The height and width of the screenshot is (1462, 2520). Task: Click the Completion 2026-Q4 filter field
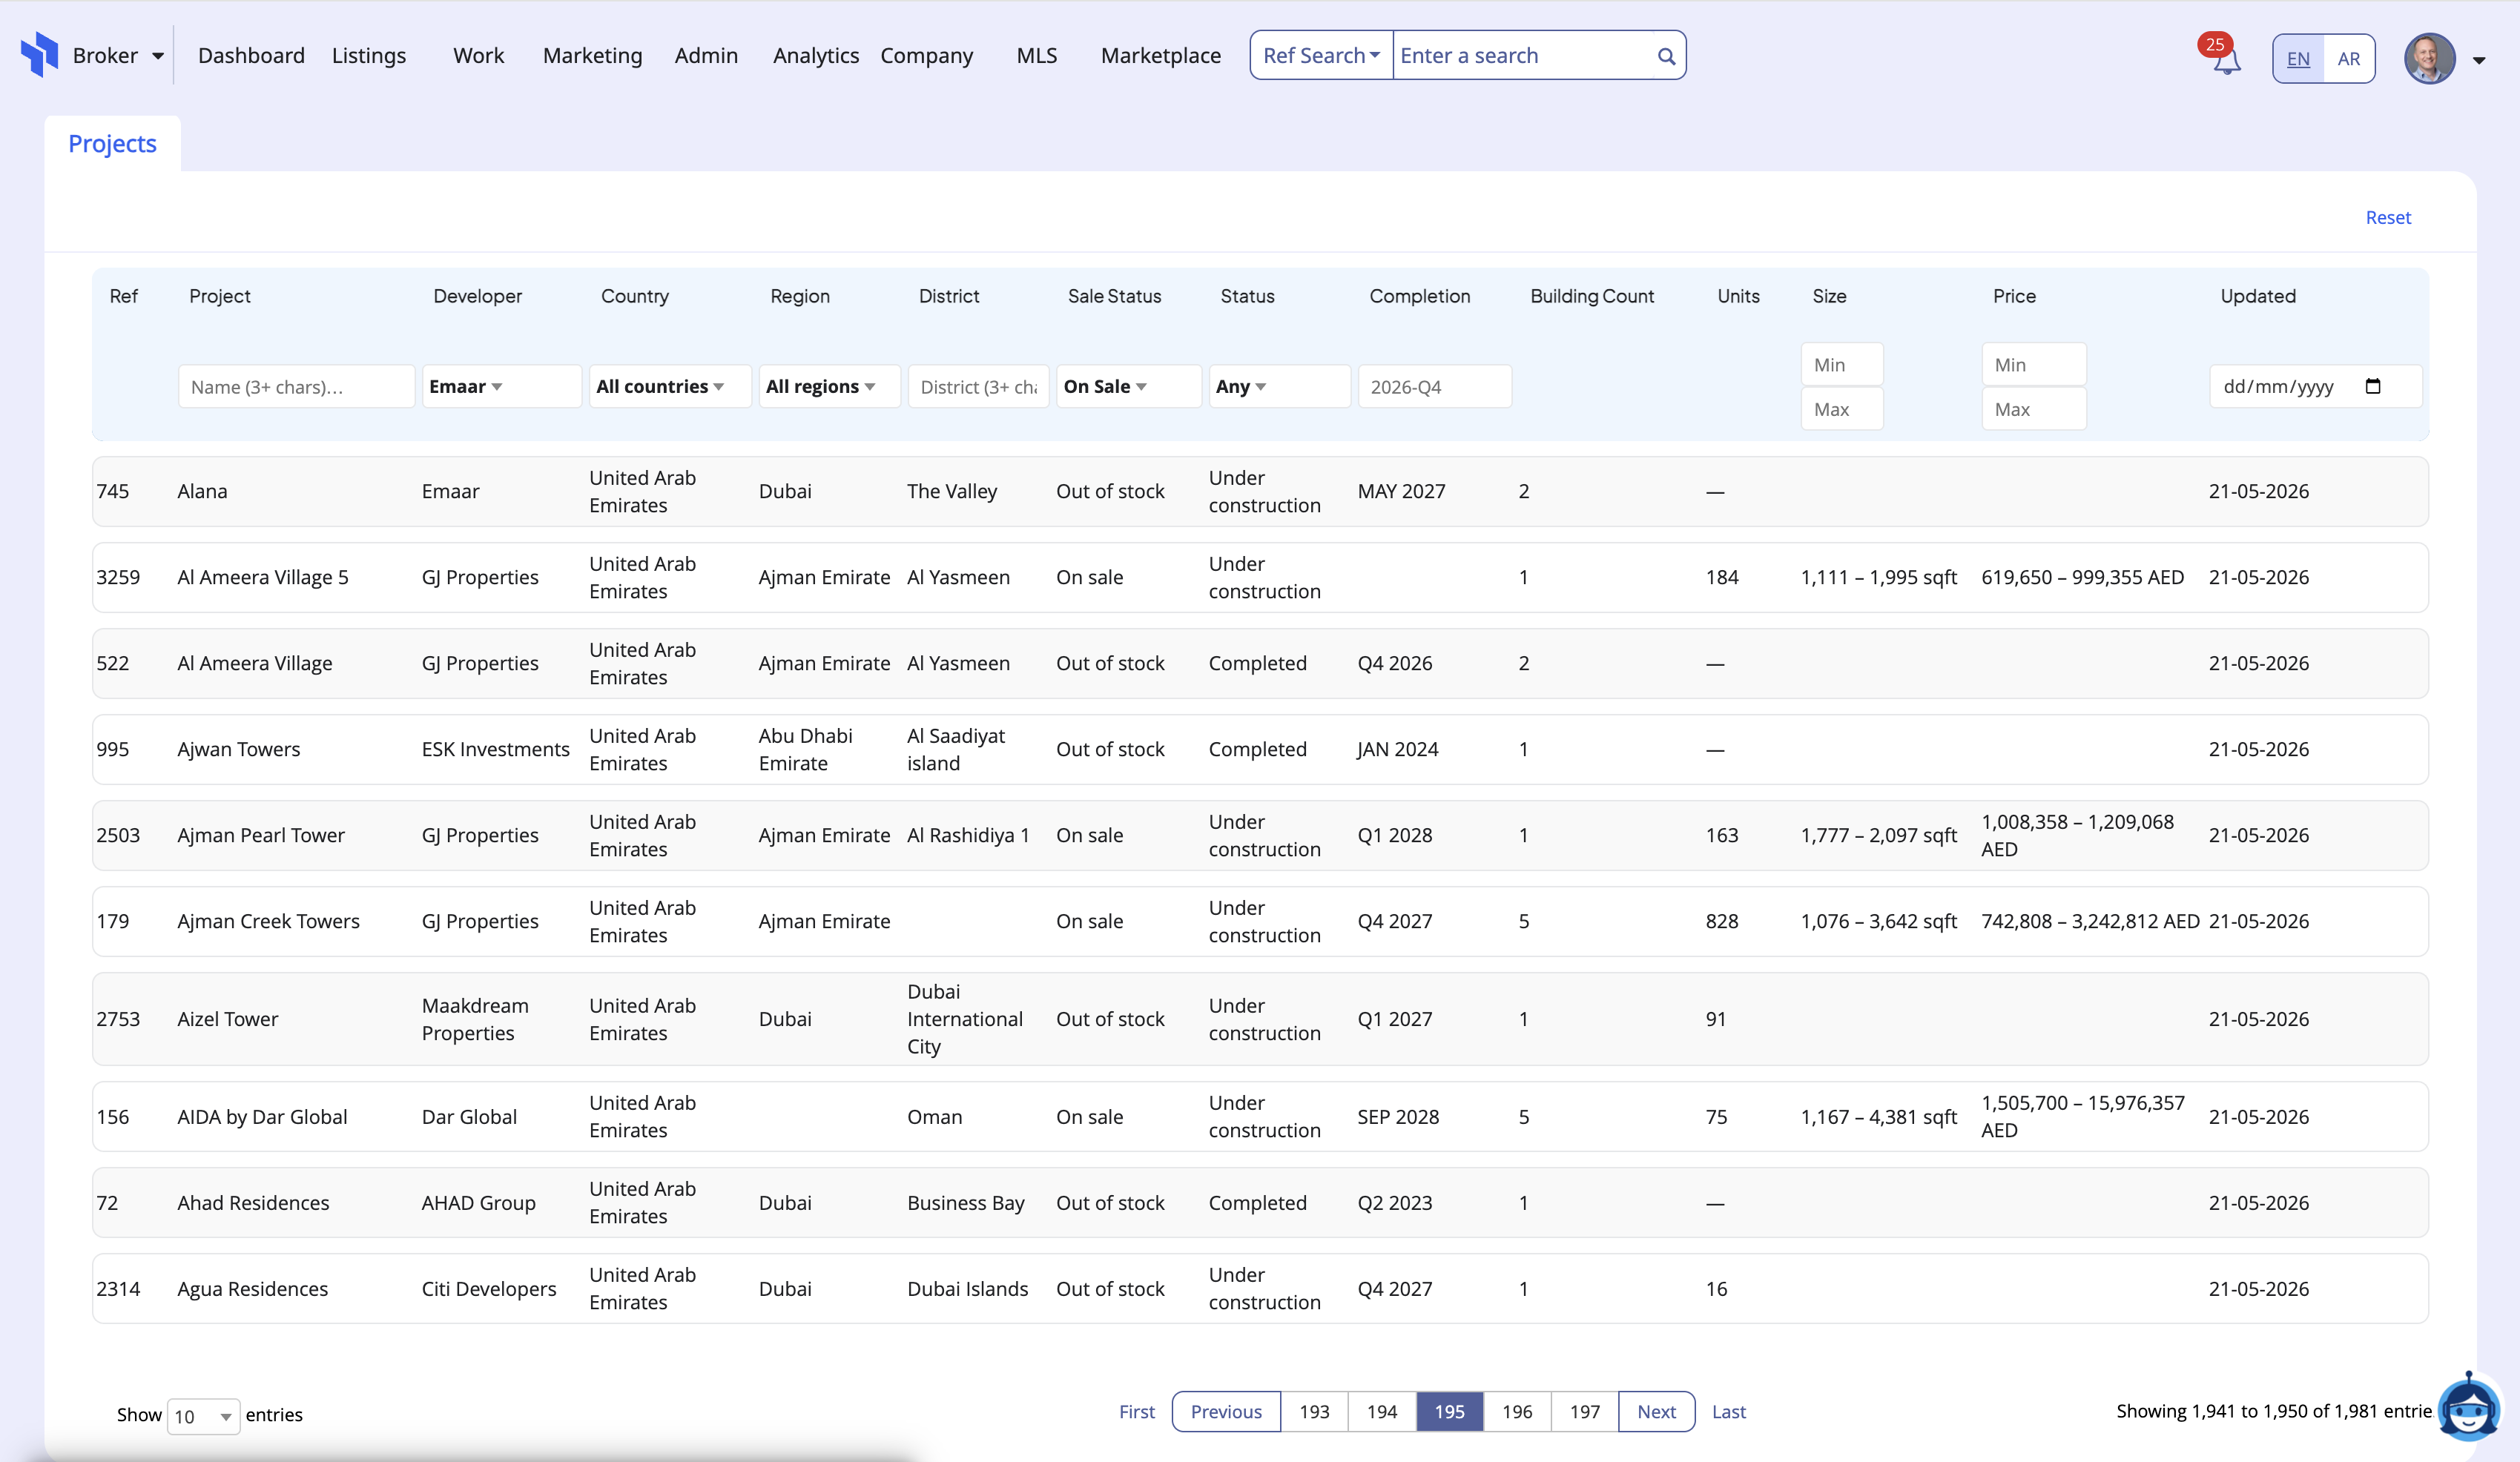[x=1434, y=387]
